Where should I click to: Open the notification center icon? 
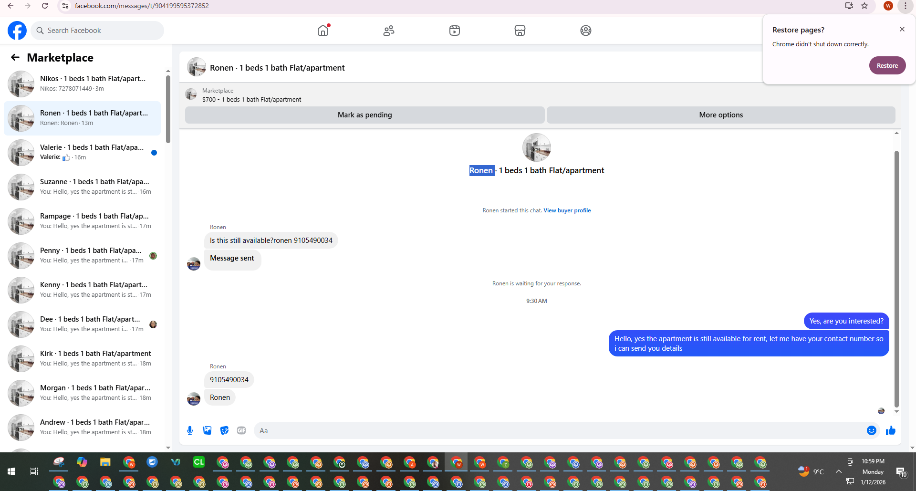coord(901,472)
